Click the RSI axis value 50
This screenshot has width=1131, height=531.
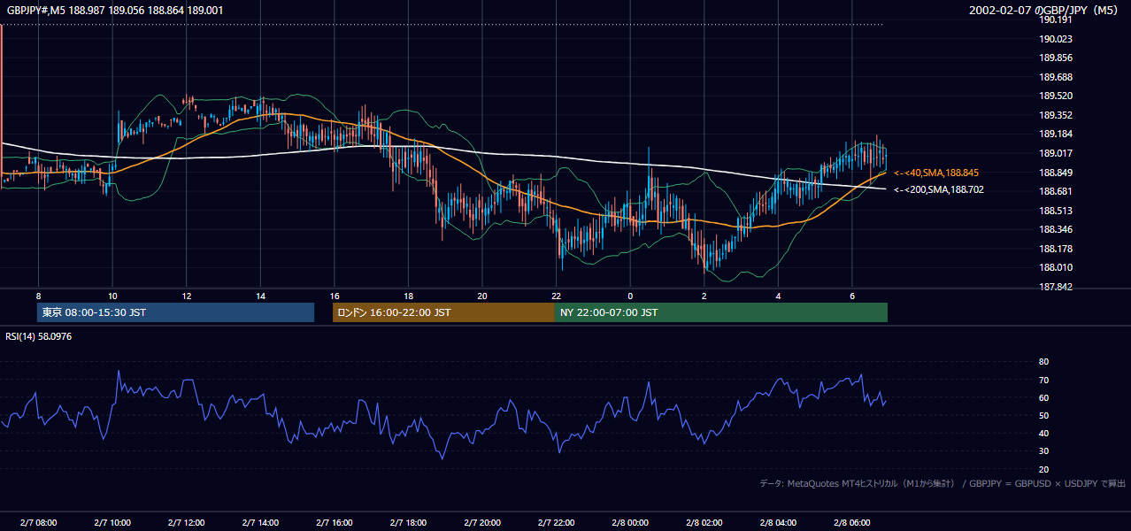pyautogui.click(x=1043, y=415)
